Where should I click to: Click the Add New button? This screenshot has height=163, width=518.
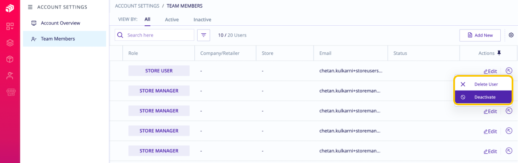480,35
